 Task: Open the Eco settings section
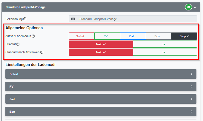point(101,111)
